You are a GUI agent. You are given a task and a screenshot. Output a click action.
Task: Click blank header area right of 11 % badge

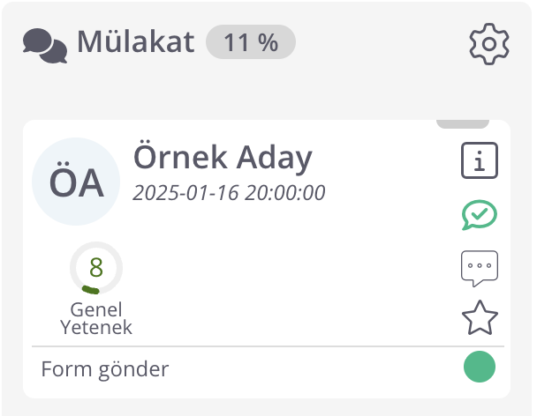click(380, 42)
